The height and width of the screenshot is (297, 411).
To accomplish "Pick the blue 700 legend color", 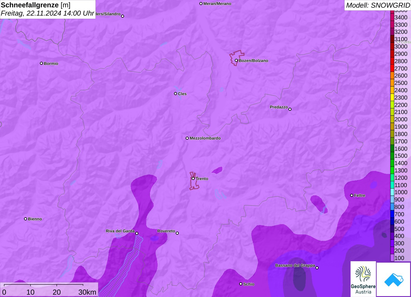I will point(392,214).
